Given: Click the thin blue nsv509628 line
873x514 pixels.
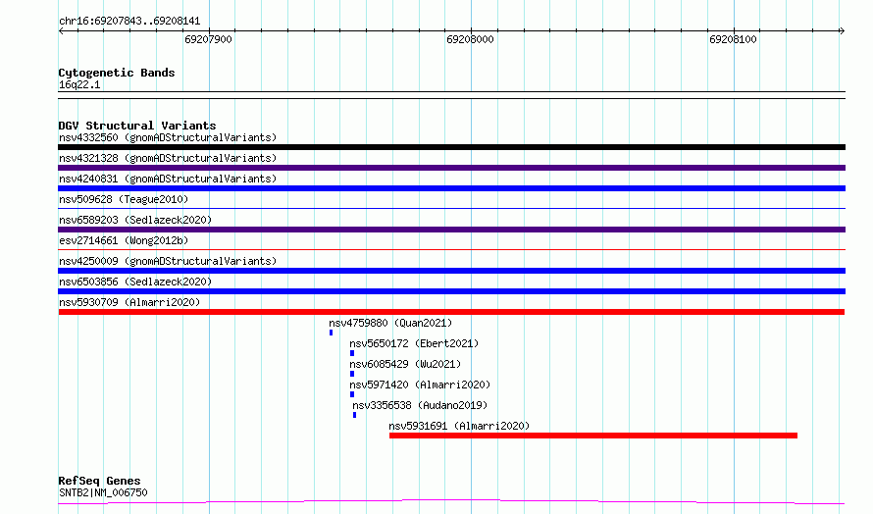Looking at the screenshot, I should coord(451,209).
